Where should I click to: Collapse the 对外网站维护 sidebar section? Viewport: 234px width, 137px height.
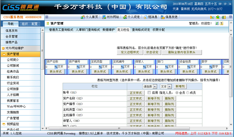[x=3, y=48]
